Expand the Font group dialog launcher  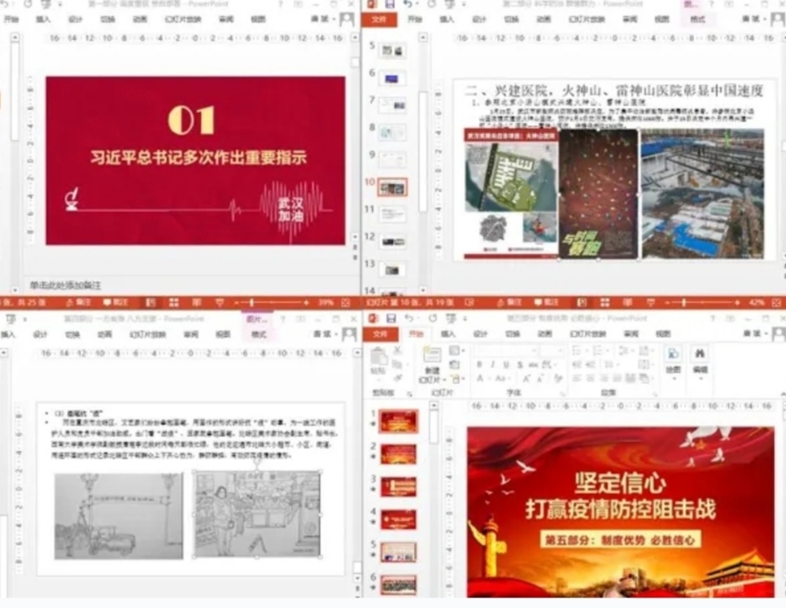coord(562,391)
